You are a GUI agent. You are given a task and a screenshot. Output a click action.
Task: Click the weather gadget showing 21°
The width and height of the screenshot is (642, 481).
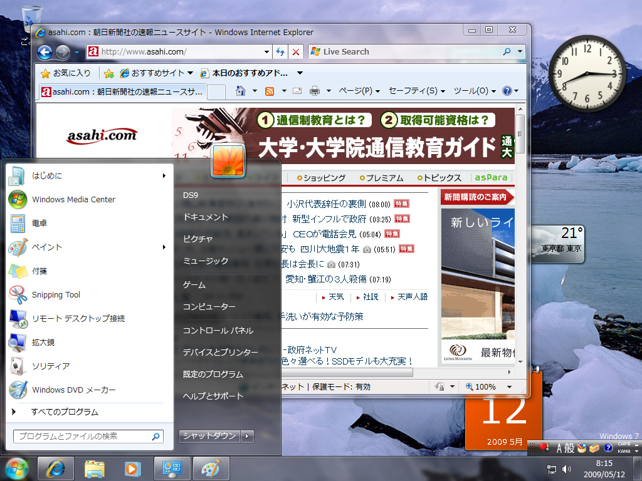click(557, 244)
